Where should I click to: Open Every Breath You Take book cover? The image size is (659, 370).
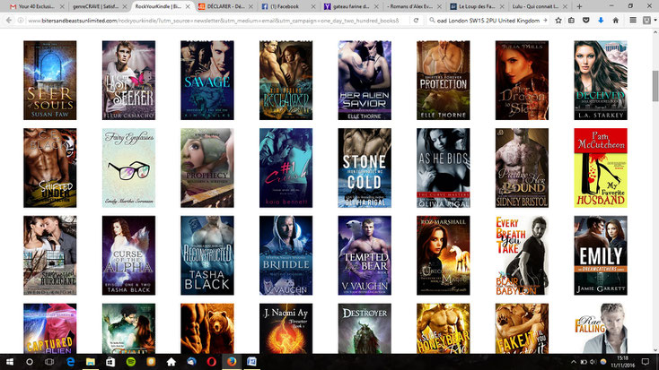pyautogui.click(x=522, y=255)
